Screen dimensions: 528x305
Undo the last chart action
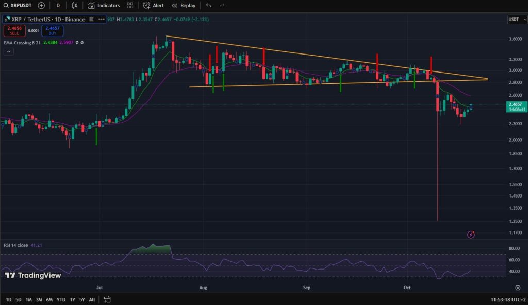click(208, 6)
